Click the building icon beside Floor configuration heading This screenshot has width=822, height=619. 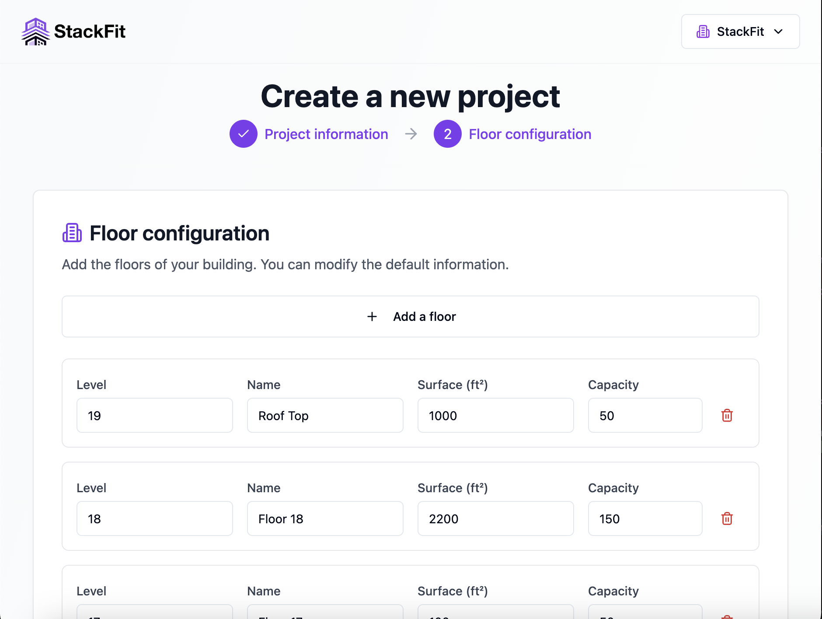[x=72, y=233]
